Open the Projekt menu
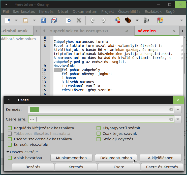The image size is (187, 175). [108, 12]
